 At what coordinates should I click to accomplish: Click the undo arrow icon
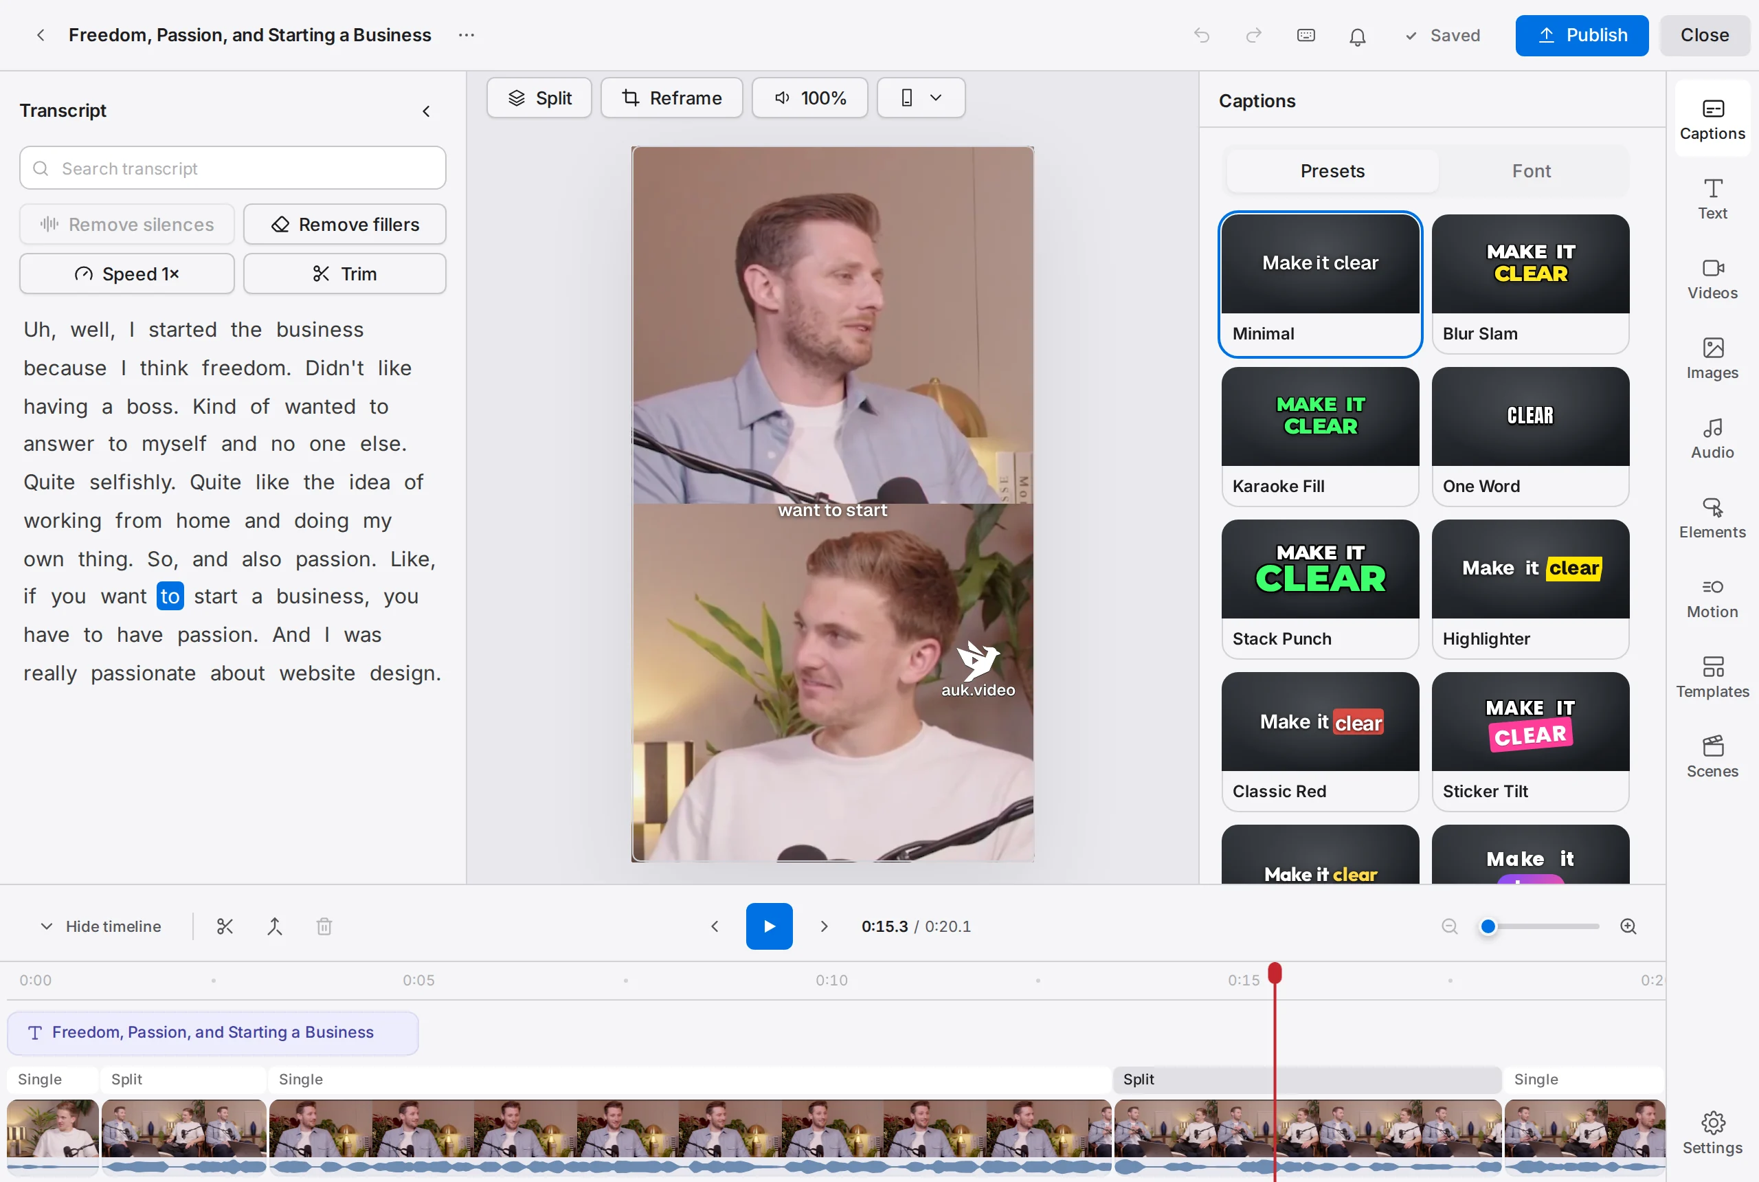tap(1201, 36)
